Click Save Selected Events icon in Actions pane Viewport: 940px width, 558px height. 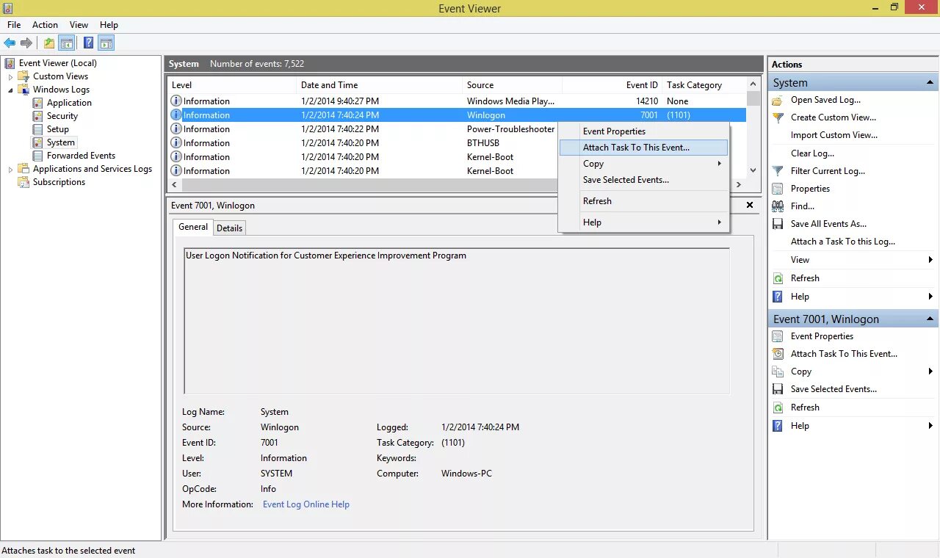point(778,389)
